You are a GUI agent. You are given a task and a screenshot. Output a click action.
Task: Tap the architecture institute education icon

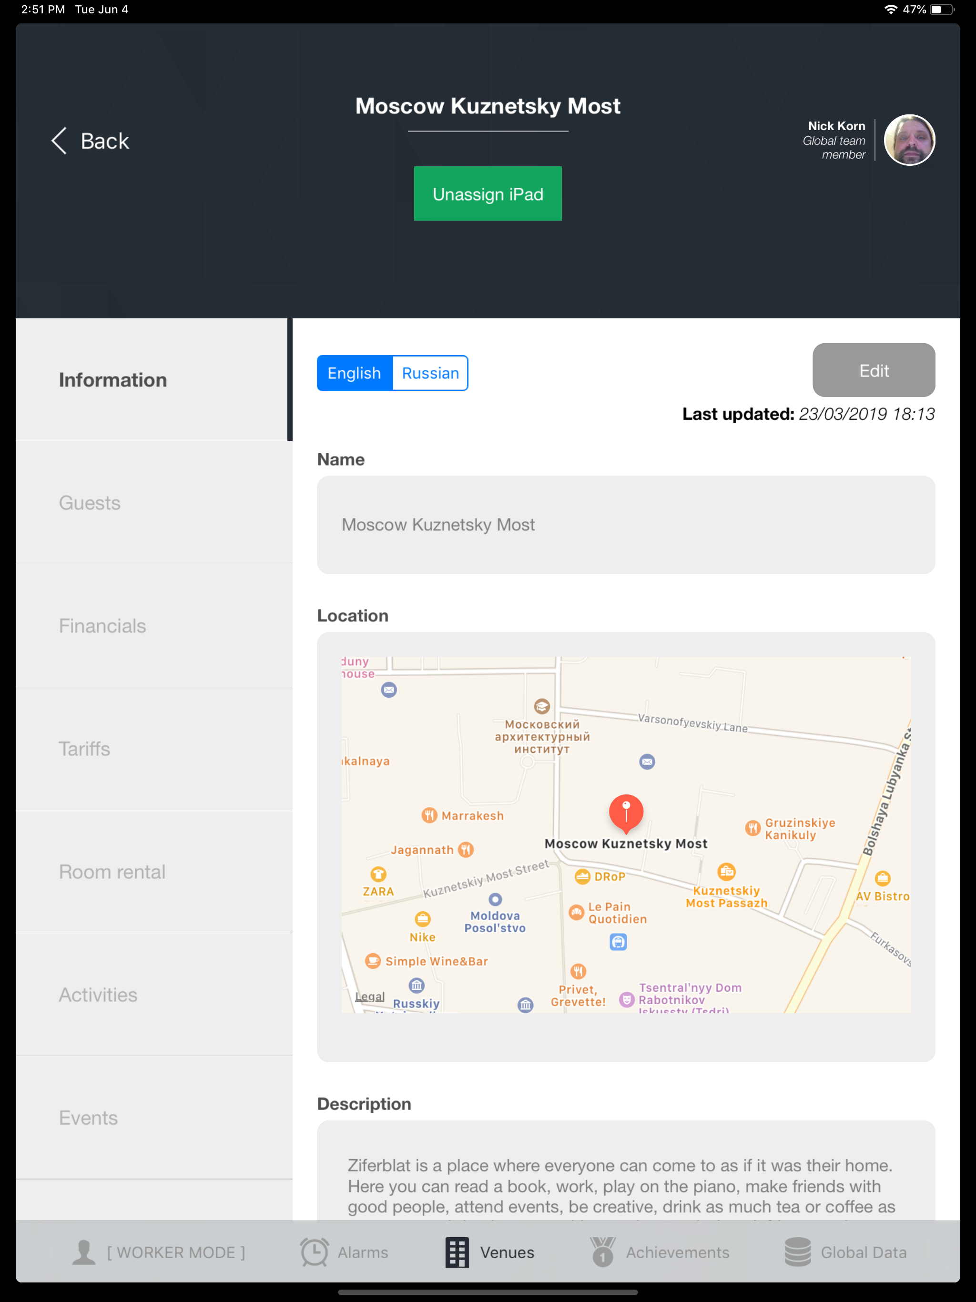[542, 706]
